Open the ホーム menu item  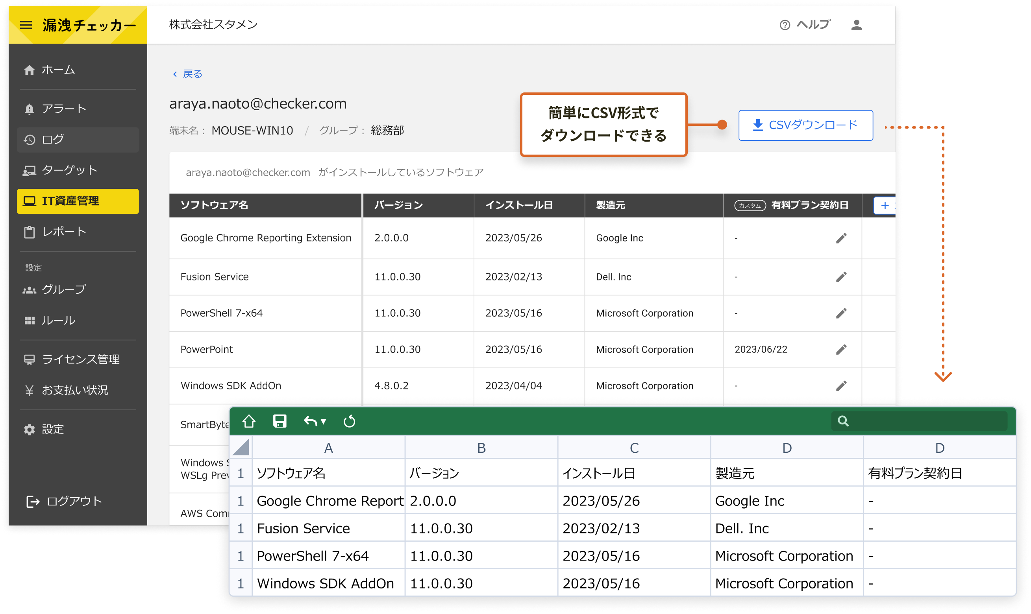click(x=78, y=70)
